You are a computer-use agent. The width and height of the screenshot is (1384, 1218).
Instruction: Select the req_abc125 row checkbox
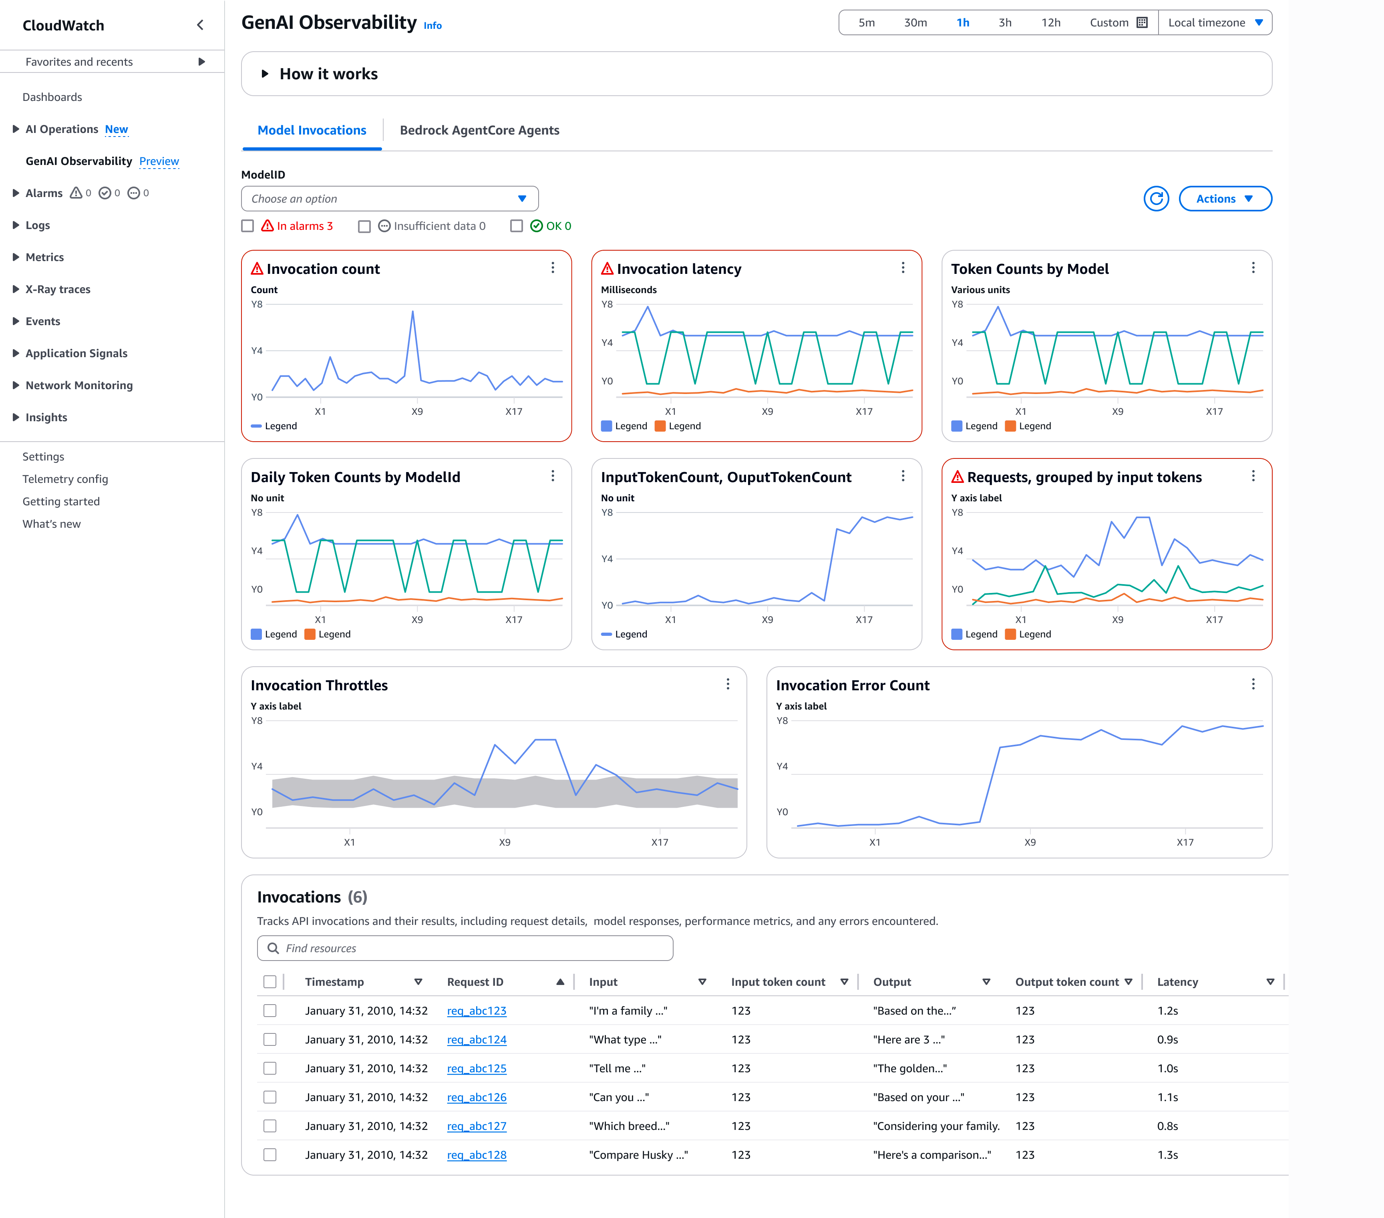tap(270, 1068)
